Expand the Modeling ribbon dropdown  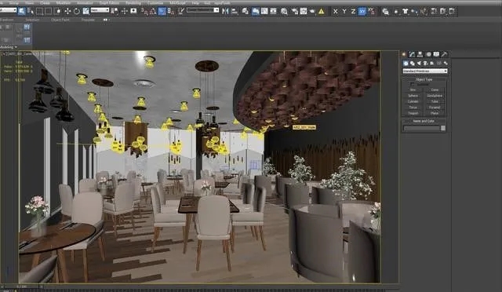click(x=9, y=47)
